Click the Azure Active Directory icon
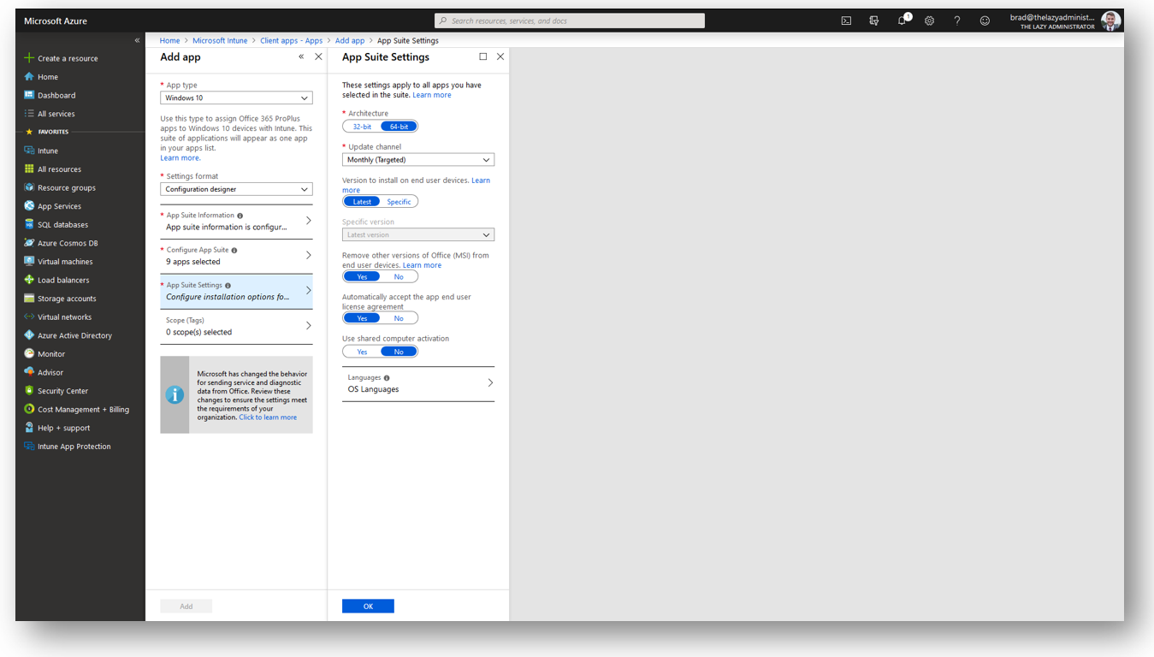The height and width of the screenshot is (657, 1154). click(x=29, y=335)
